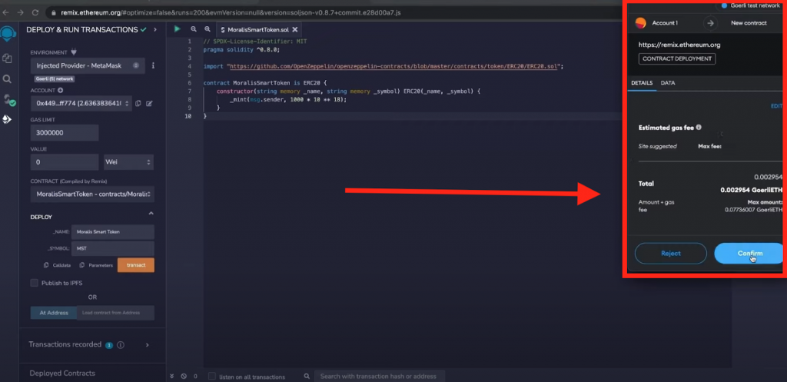Click the Goerli (5) network badge

point(55,79)
